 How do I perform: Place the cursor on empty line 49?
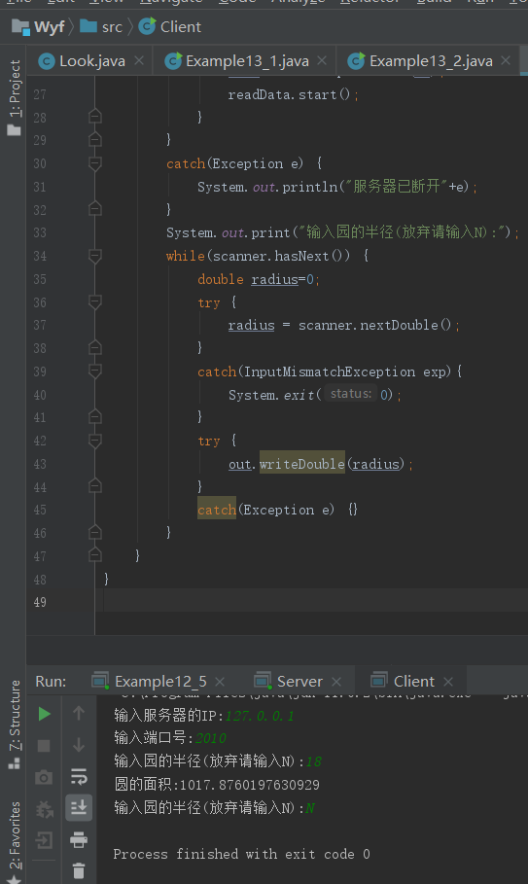(x=316, y=602)
